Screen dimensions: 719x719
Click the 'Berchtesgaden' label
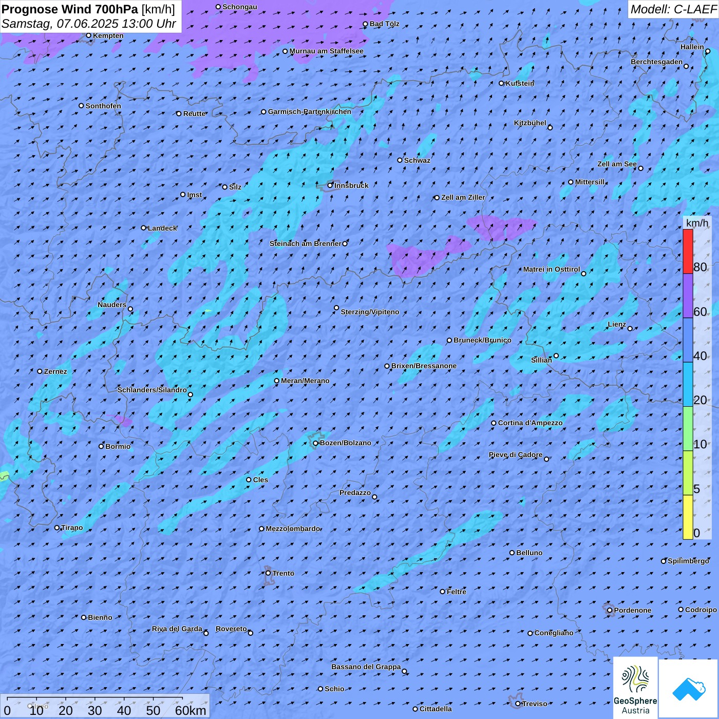click(657, 62)
